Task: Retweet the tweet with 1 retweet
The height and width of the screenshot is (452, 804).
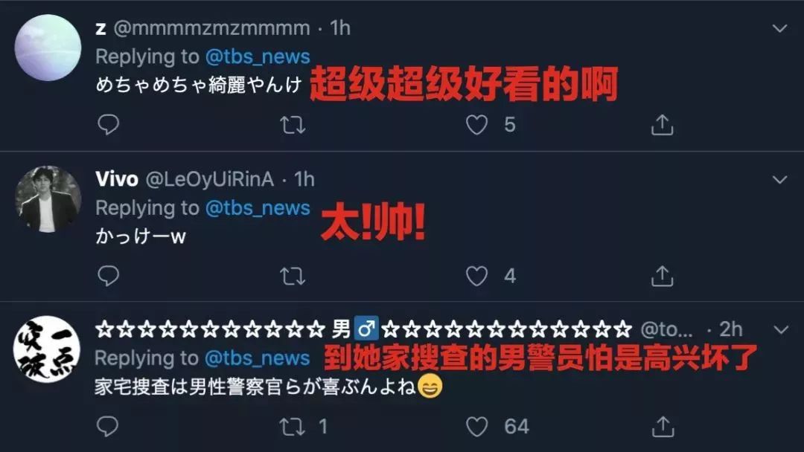Action: tap(293, 427)
